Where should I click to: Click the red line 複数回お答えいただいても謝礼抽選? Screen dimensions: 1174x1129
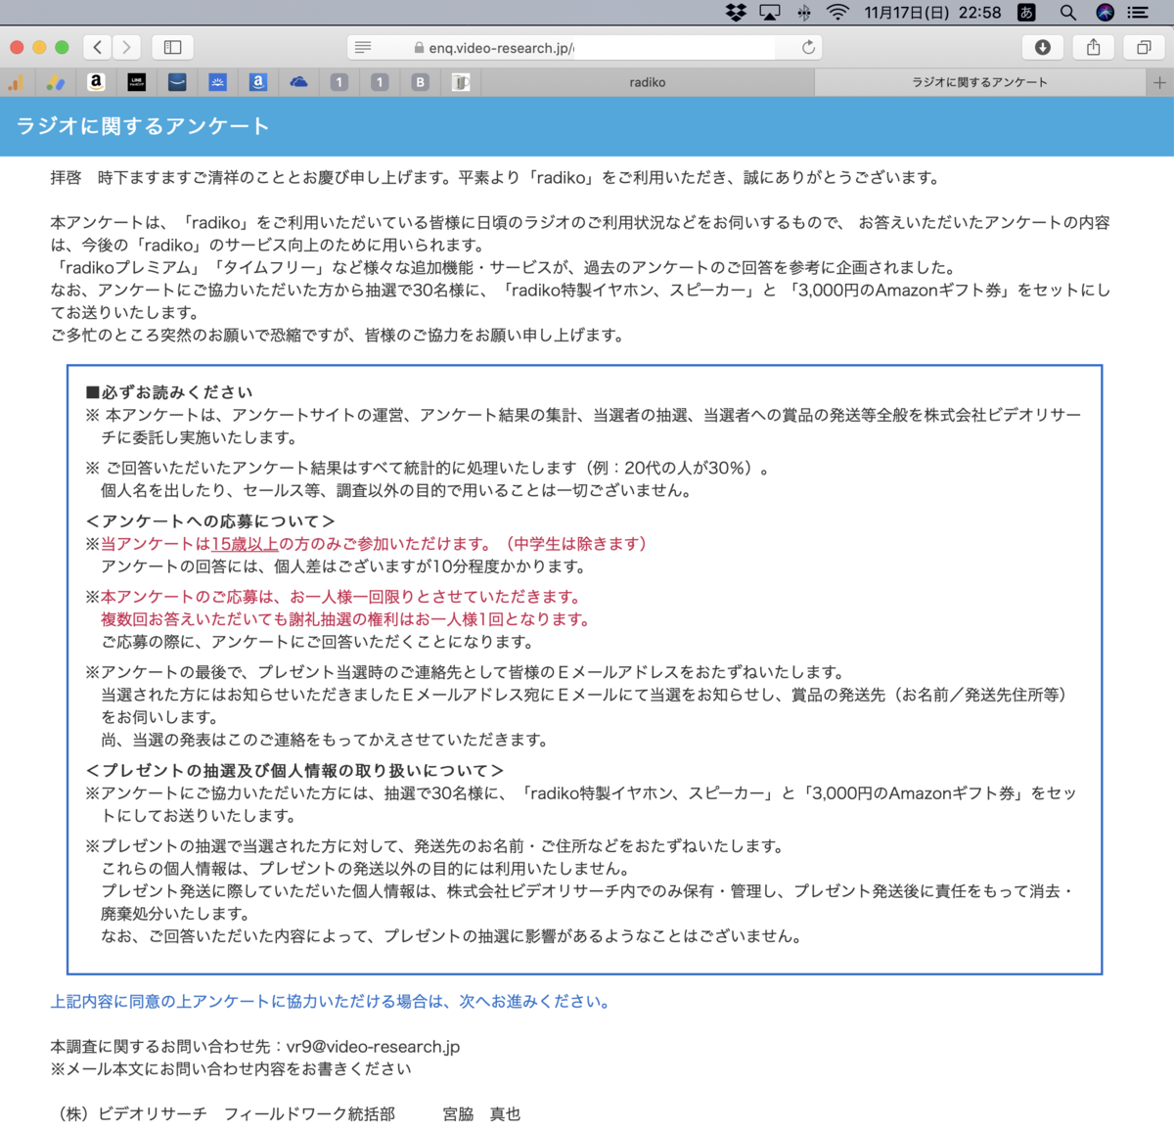pos(345,618)
